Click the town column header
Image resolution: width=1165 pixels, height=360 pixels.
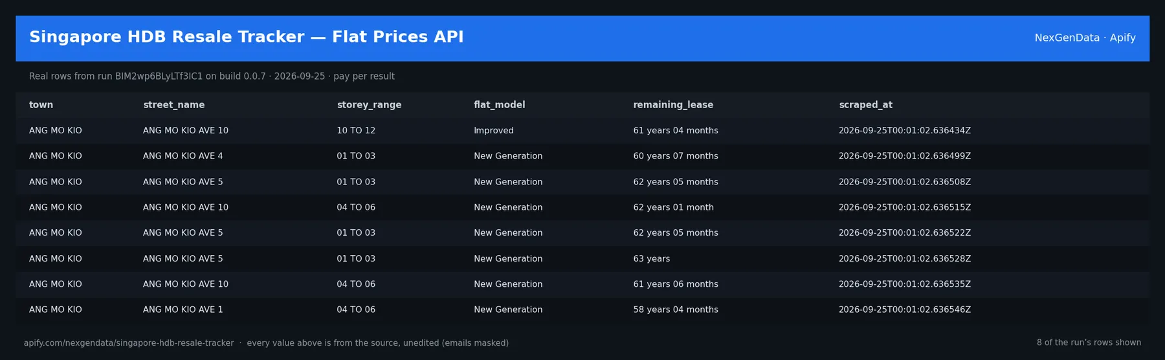coord(41,105)
